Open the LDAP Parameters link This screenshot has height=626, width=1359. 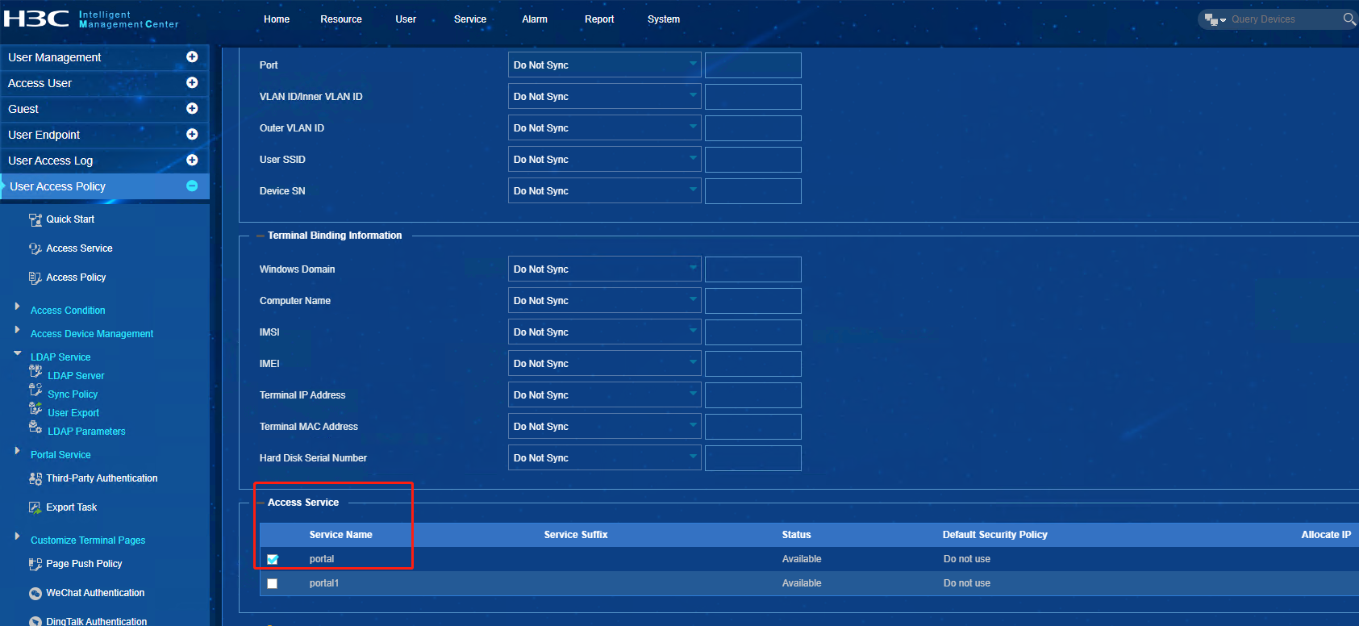(86, 432)
